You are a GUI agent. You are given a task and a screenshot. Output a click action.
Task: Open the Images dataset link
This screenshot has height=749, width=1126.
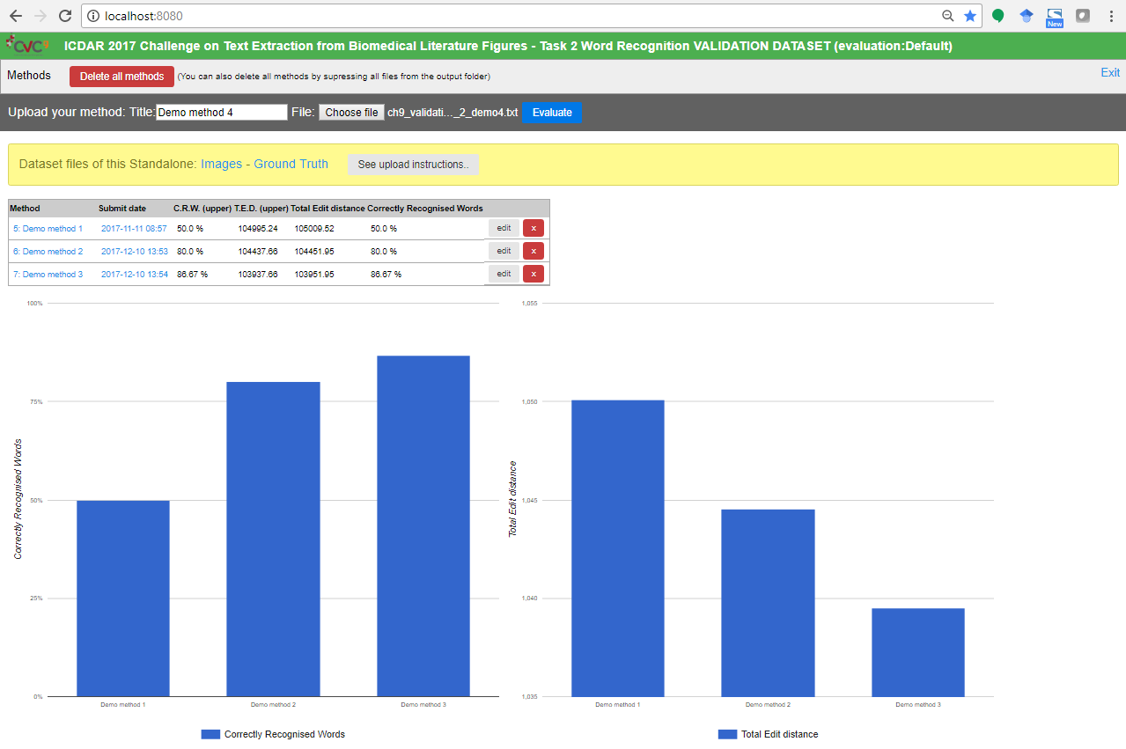click(x=221, y=164)
